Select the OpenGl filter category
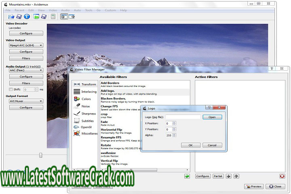The width and height of the screenshot is (291, 194). (x=83, y=127)
